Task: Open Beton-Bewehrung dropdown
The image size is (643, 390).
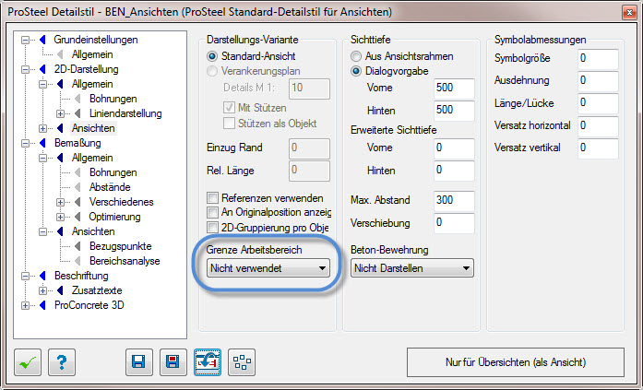Action: point(412,268)
